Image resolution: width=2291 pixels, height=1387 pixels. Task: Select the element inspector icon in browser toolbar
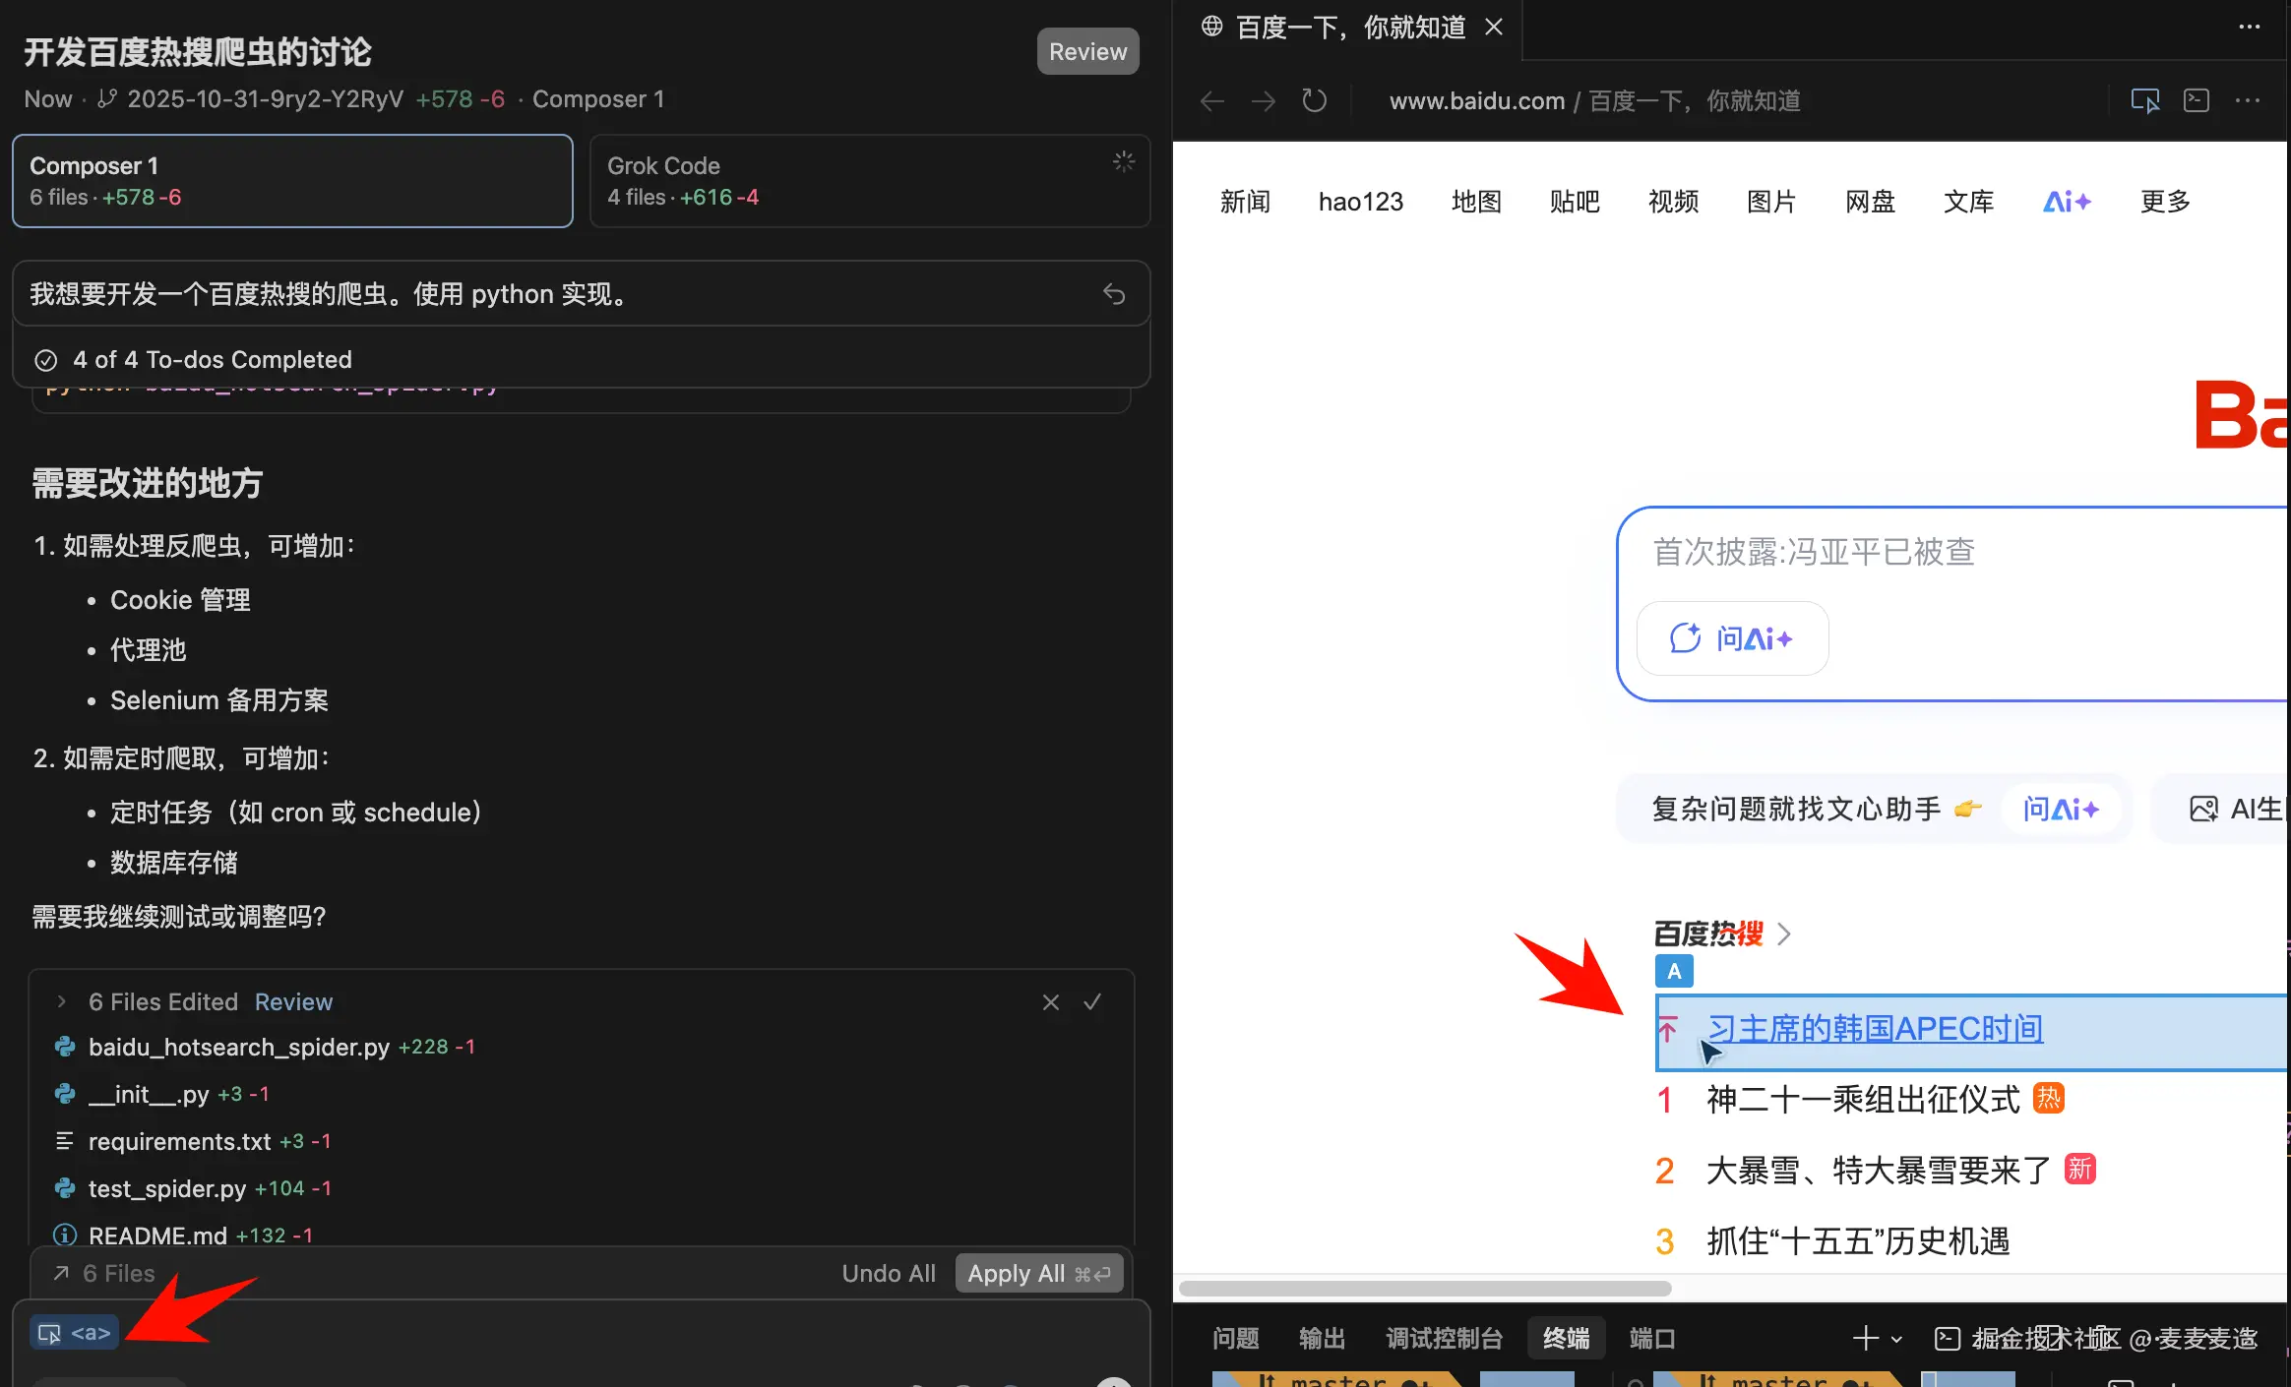coord(2145,100)
